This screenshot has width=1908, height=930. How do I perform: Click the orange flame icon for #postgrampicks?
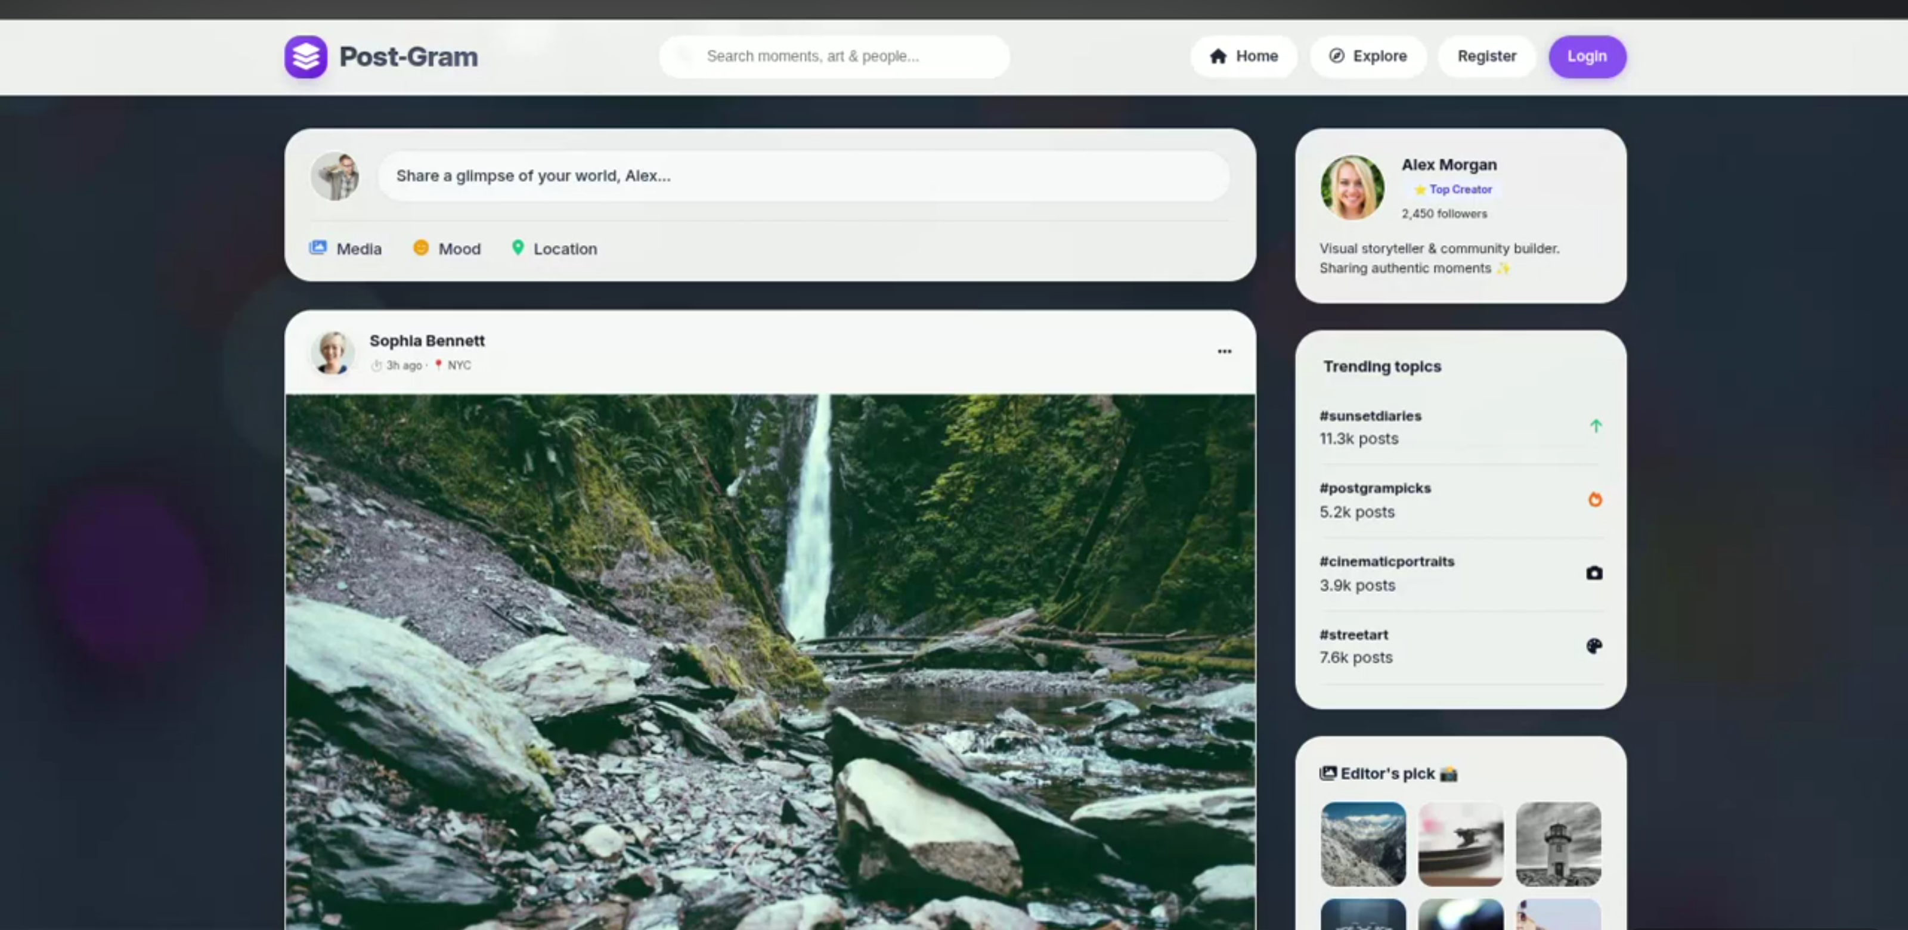[1595, 499]
